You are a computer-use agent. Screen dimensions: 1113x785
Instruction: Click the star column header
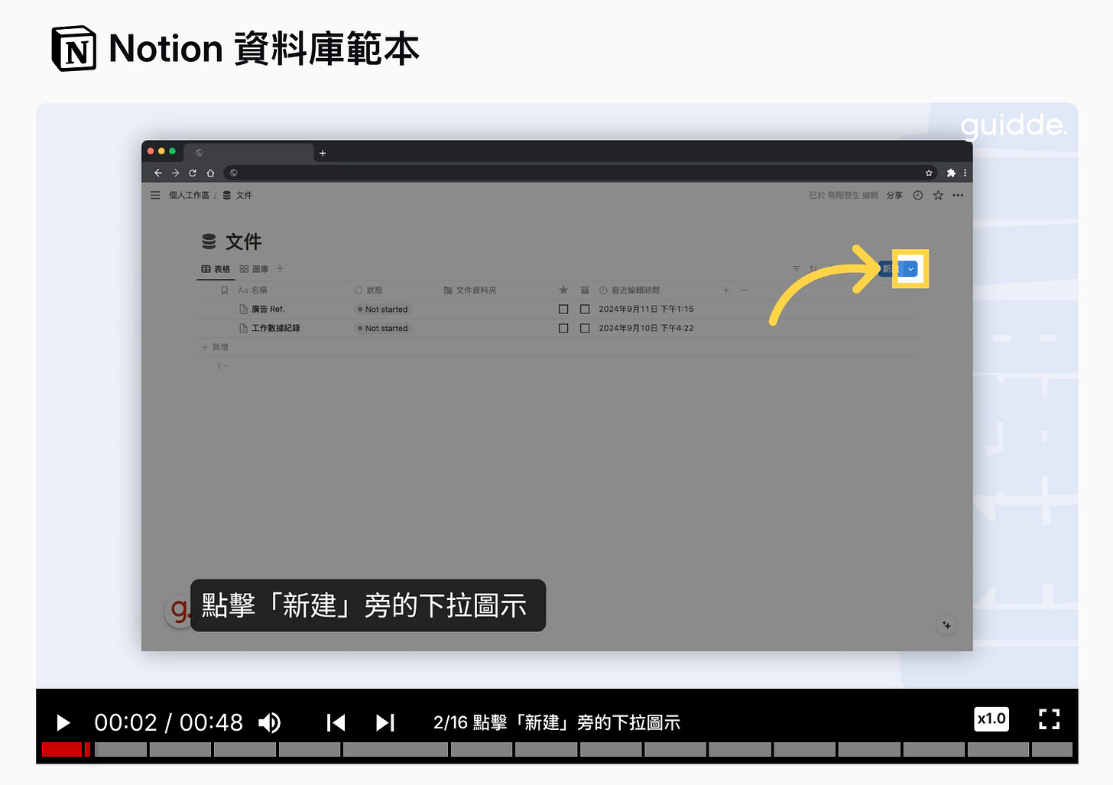click(563, 290)
